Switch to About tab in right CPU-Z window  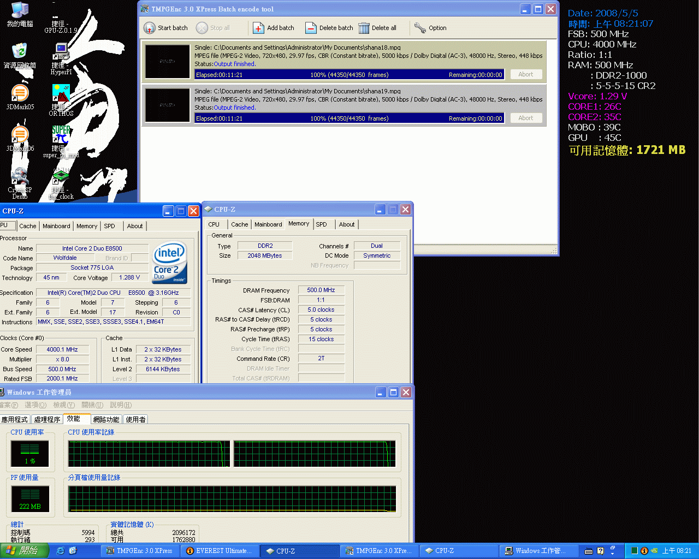[x=347, y=224]
